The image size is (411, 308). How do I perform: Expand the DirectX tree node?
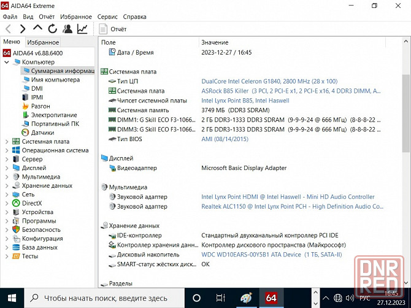[7, 204]
